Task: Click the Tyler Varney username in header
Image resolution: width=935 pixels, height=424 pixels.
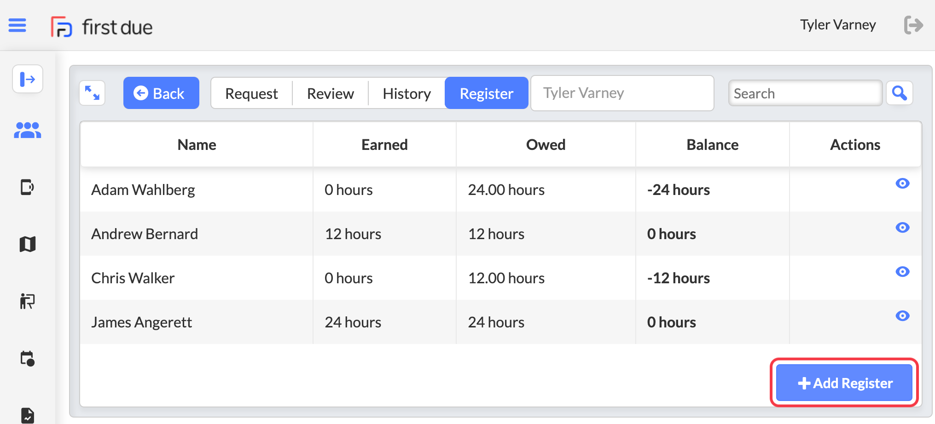Action: click(x=838, y=25)
